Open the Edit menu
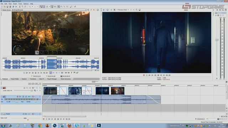Viewport: 228px width, 128px height. pos(6,4)
